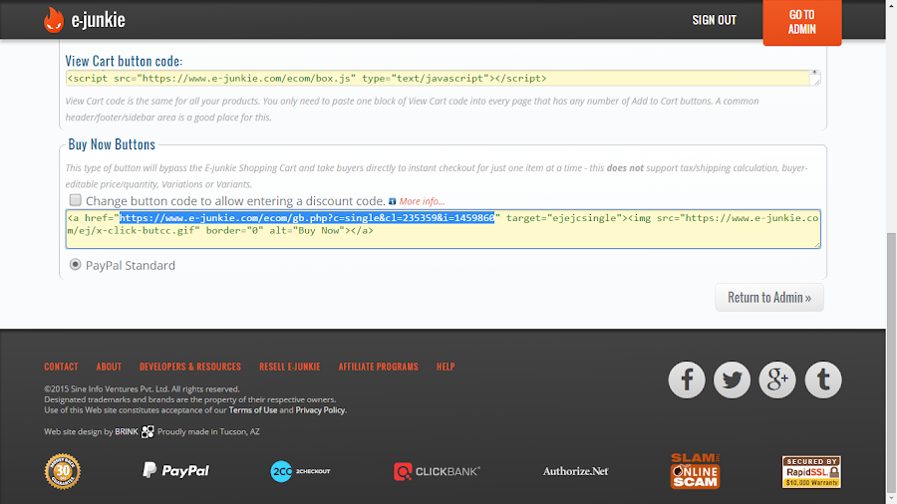Click the info icon beside More info
Image resolution: width=897 pixels, height=504 pixels.
(x=392, y=201)
